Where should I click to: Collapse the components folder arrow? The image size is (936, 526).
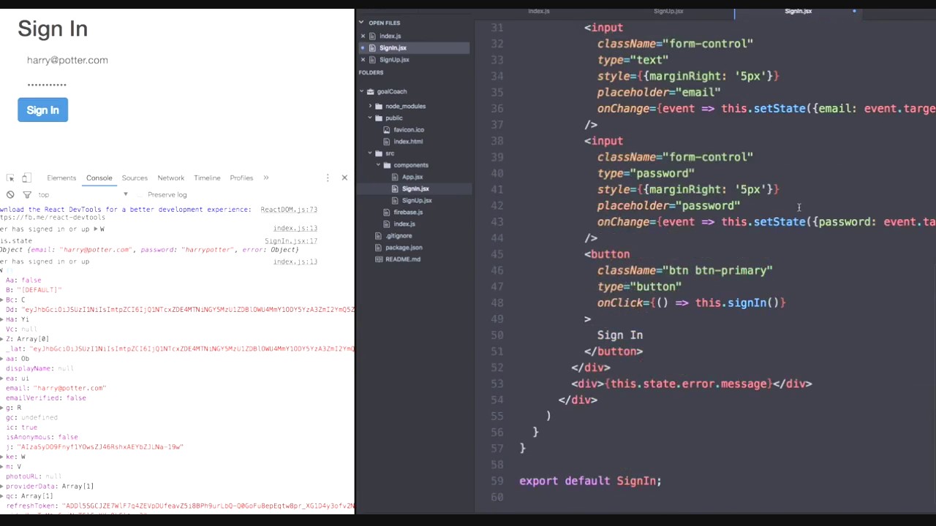coord(378,165)
